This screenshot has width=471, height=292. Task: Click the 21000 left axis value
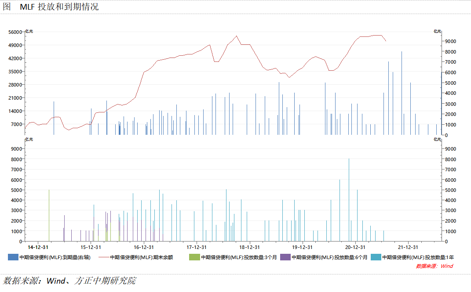click(15, 98)
